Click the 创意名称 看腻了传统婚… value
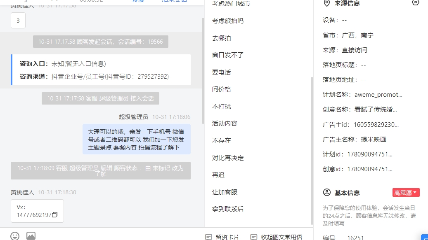The image size is (428, 240). 376,110
